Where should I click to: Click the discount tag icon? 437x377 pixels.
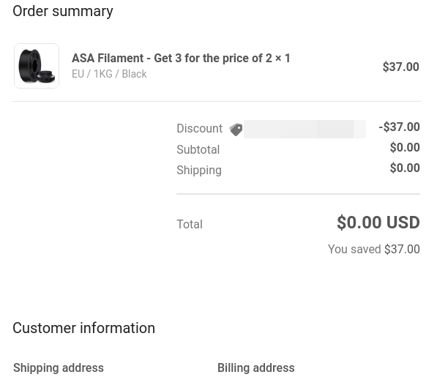click(x=236, y=130)
